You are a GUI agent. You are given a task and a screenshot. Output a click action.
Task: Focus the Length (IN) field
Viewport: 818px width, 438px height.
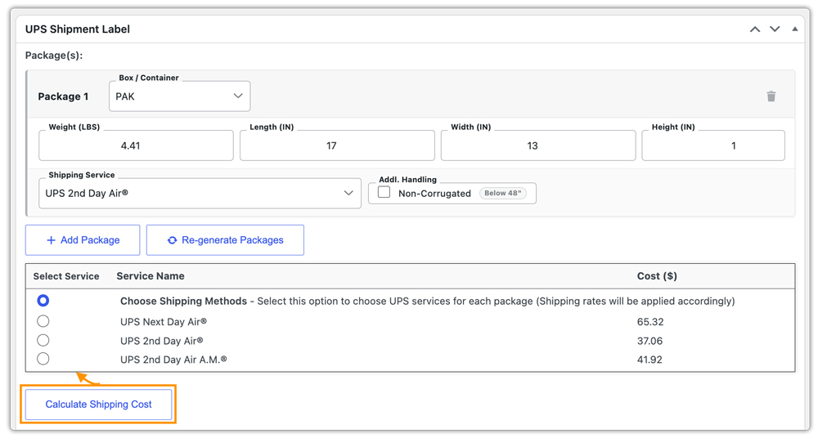click(x=337, y=145)
